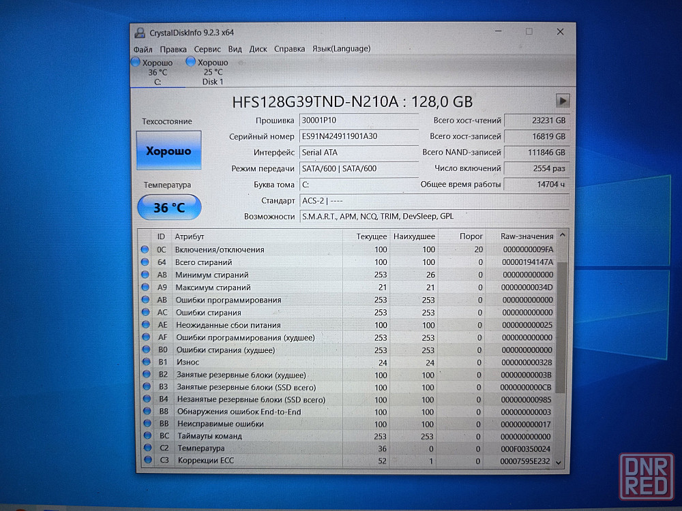Image resolution: width=682 pixels, height=511 pixels.
Task: Click the Интерфейс field Serial ATA
Action: point(359,153)
